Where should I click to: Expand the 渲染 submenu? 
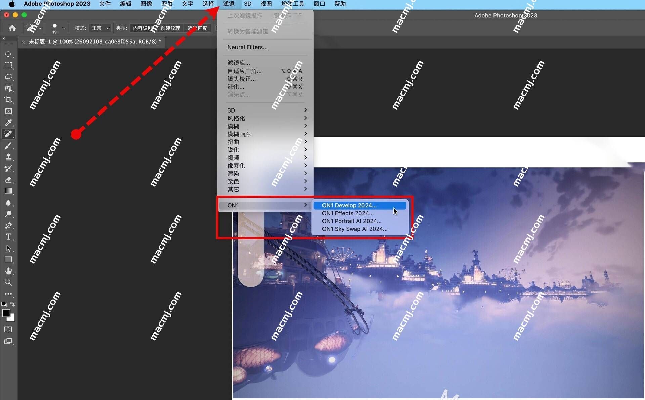coord(265,174)
